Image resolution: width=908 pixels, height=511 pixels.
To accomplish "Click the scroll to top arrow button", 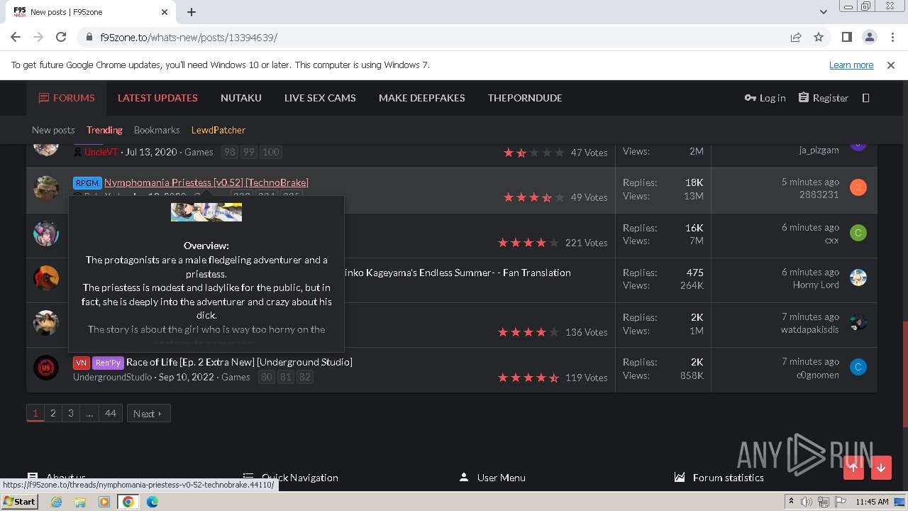I will click(x=853, y=468).
